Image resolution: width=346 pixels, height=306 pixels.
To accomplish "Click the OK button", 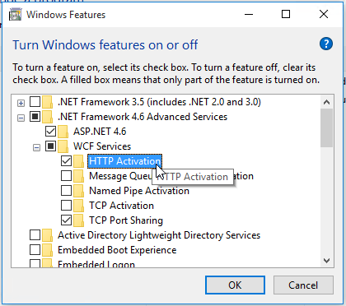I will point(235,285).
